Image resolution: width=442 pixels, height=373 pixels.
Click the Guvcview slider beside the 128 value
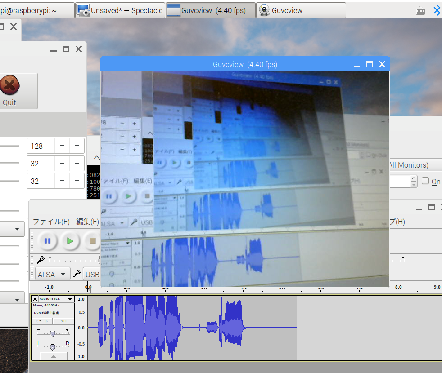9,146
